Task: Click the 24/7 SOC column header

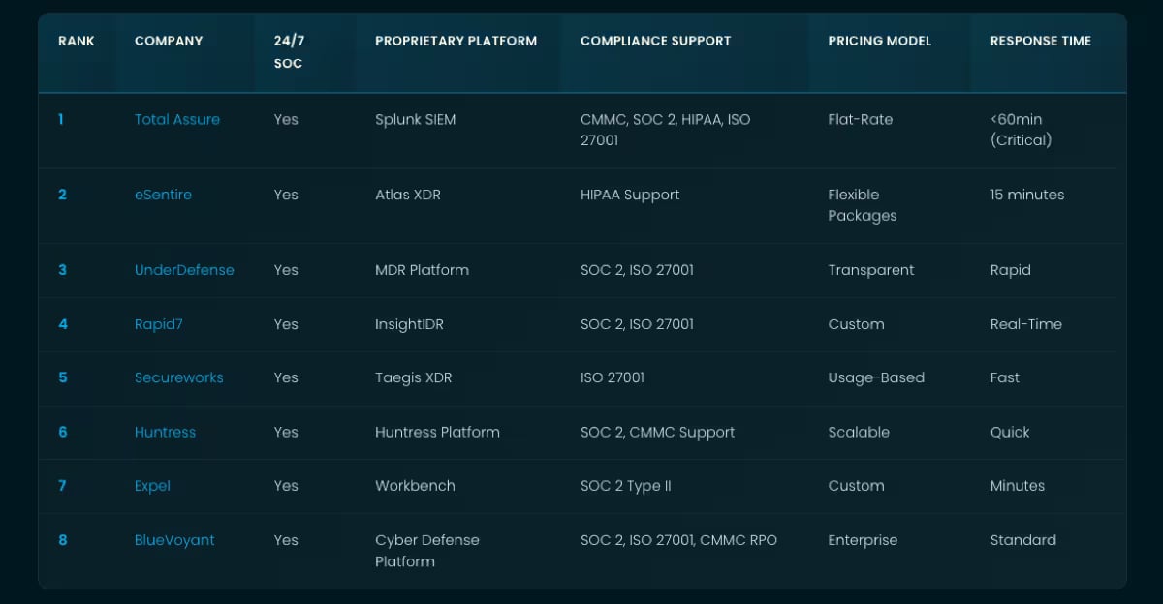Action: tap(289, 50)
